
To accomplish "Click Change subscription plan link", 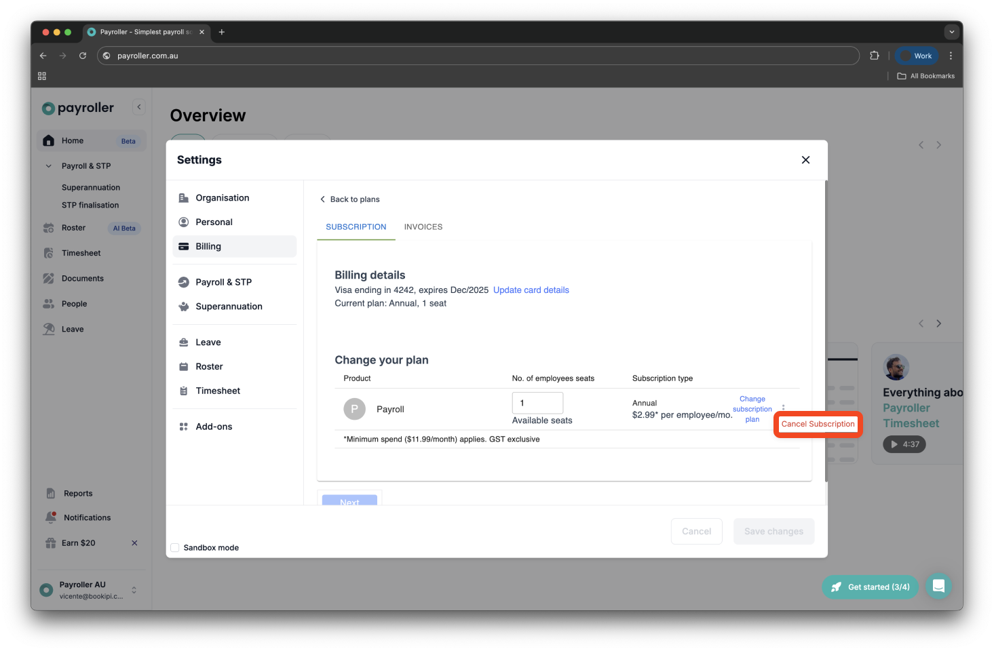I will [x=752, y=410].
